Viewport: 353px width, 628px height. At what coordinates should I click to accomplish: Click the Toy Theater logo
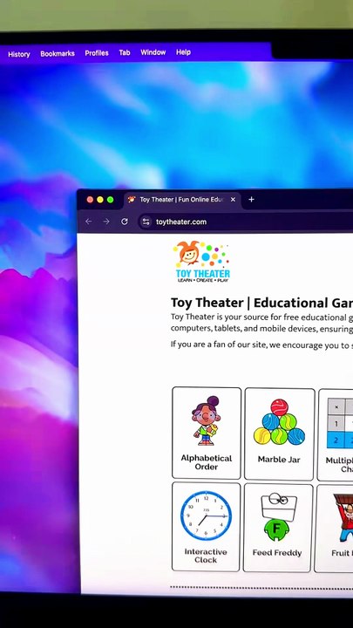coord(202,262)
